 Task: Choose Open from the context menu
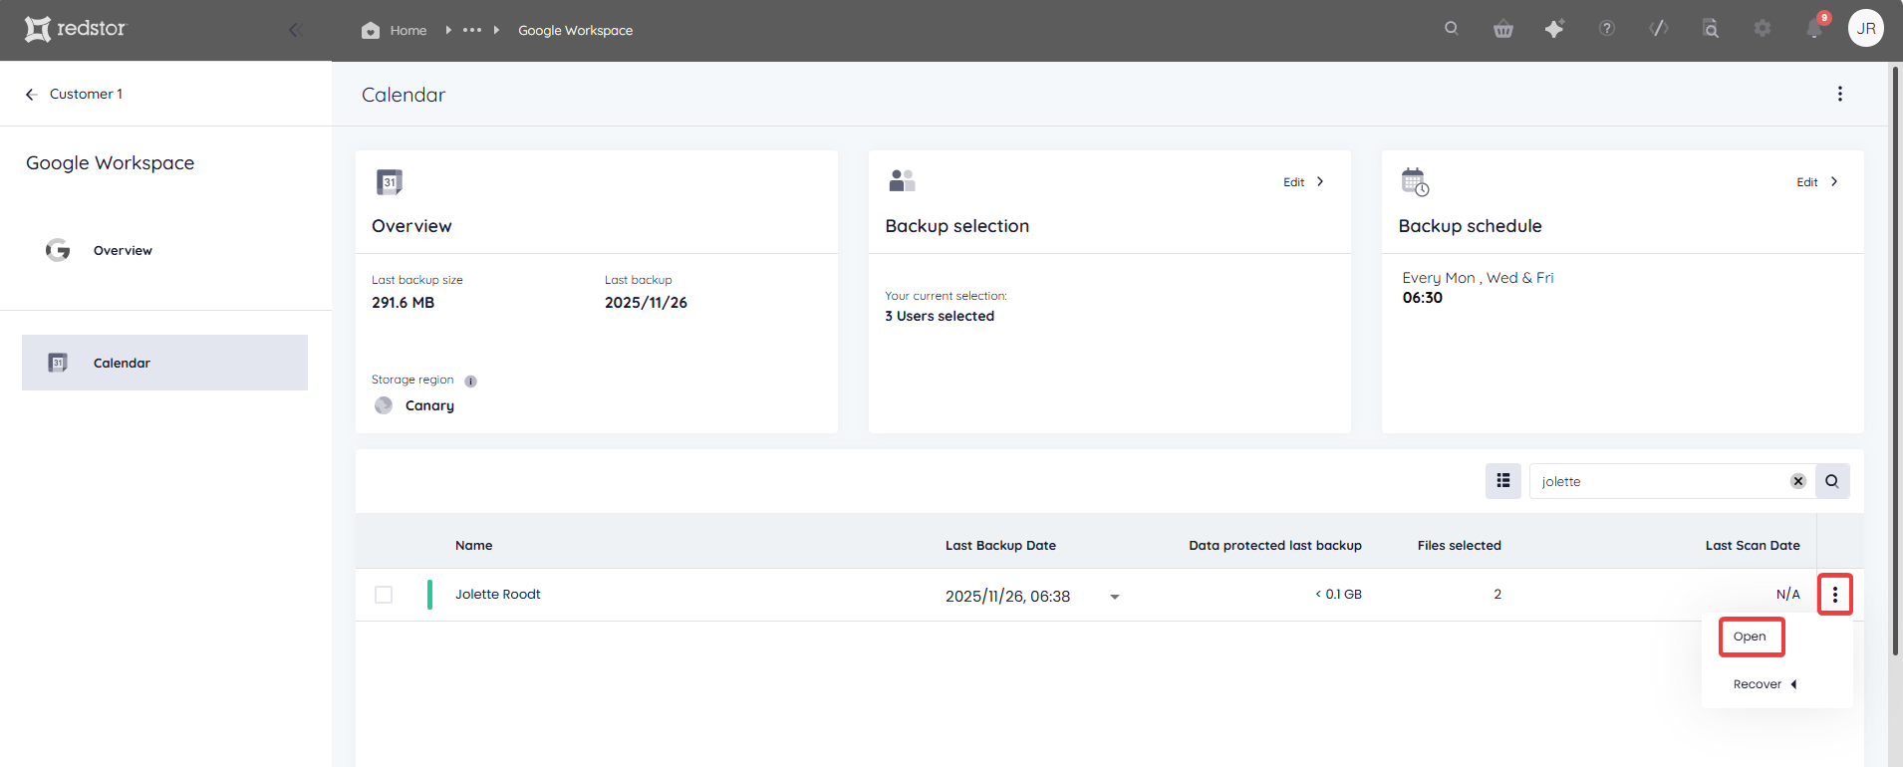tap(1751, 637)
